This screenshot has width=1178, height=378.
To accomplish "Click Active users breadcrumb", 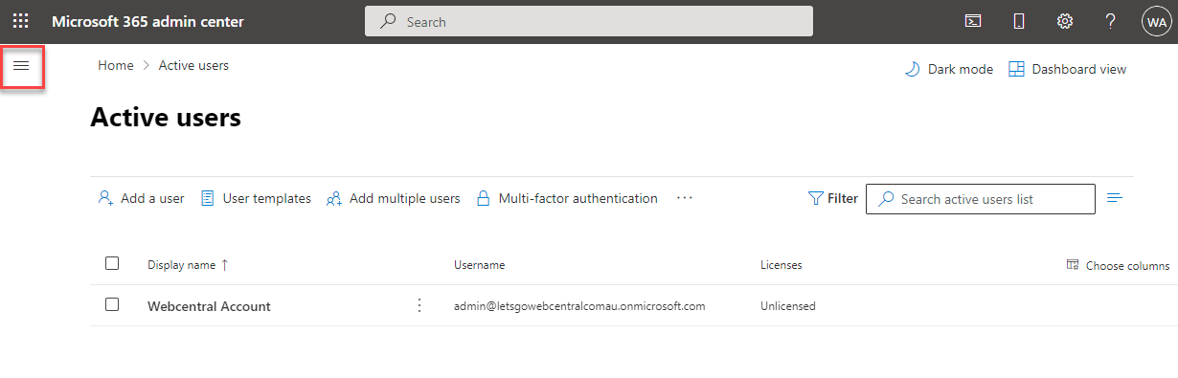I will pyautogui.click(x=193, y=65).
